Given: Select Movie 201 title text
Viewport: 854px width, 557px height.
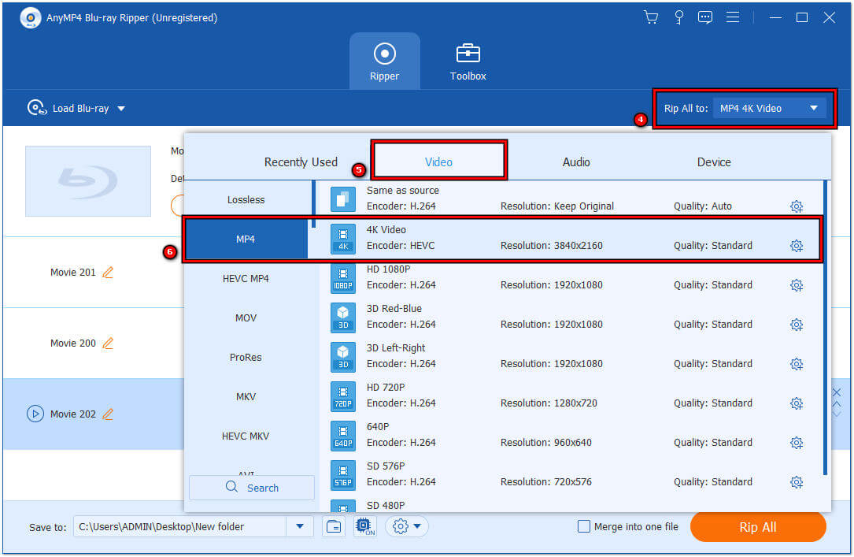Looking at the screenshot, I should click(x=73, y=272).
